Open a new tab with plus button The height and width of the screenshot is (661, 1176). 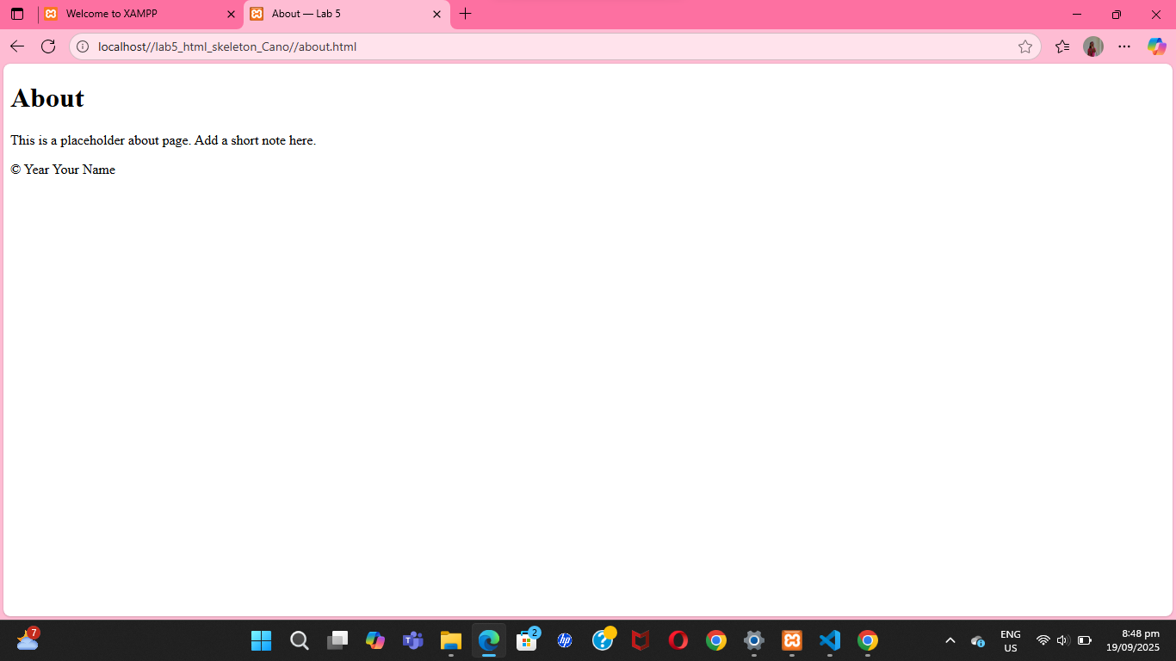click(466, 14)
